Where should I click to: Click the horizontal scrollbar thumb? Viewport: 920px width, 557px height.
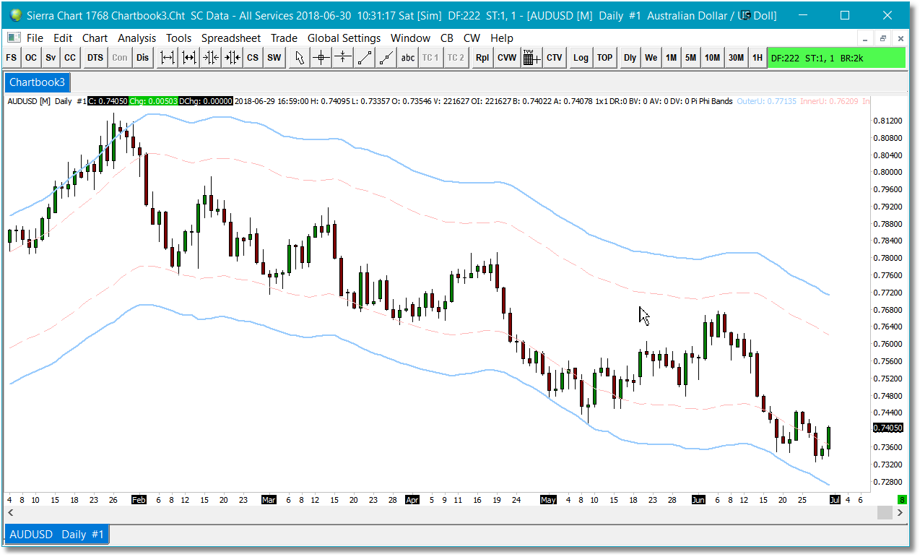(x=885, y=512)
